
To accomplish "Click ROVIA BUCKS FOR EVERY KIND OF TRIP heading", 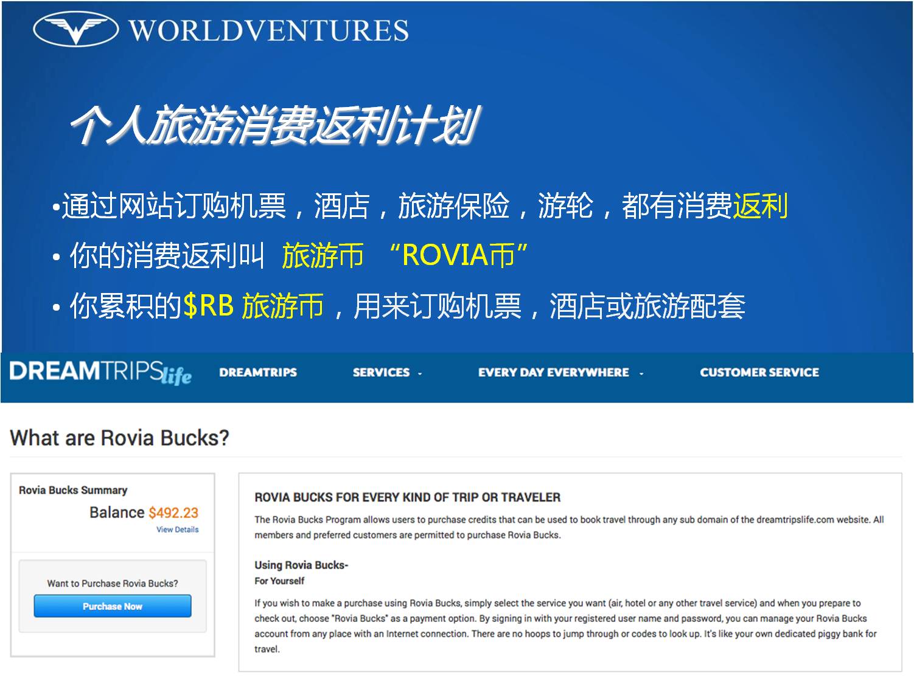I will pyautogui.click(x=408, y=497).
